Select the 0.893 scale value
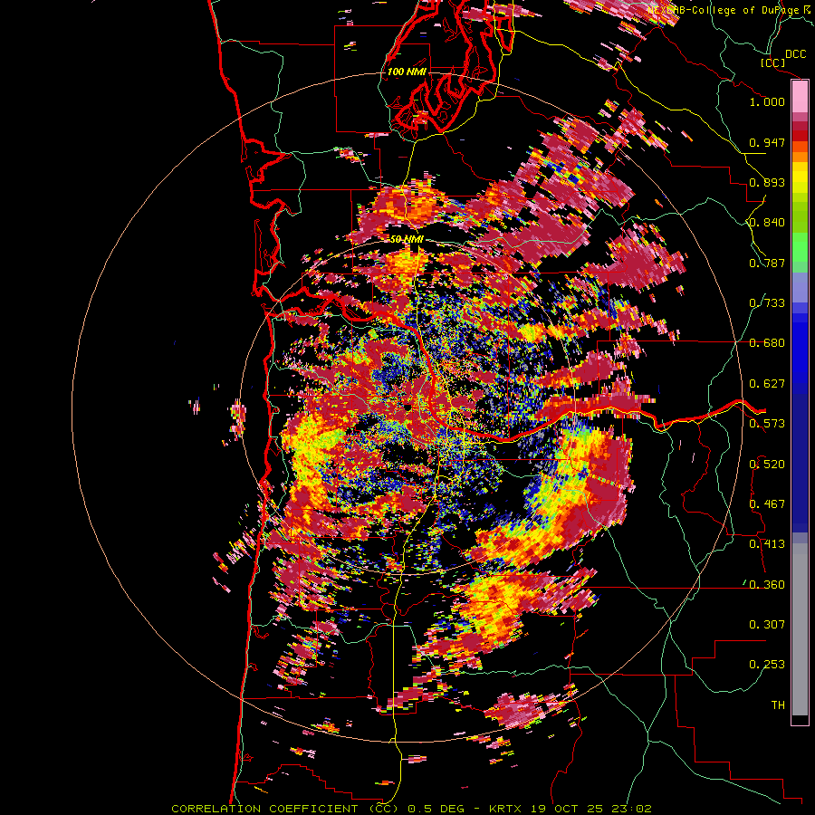This screenshot has width=815, height=815. [767, 182]
